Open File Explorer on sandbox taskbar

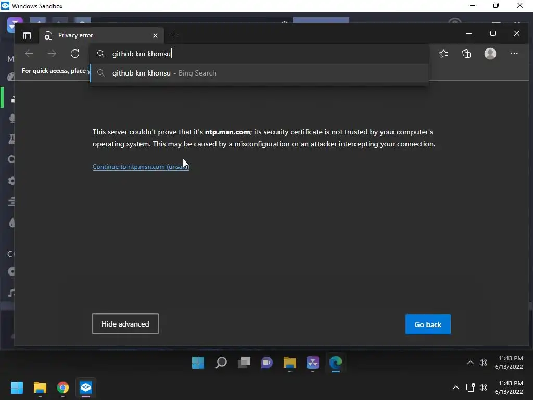289,362
